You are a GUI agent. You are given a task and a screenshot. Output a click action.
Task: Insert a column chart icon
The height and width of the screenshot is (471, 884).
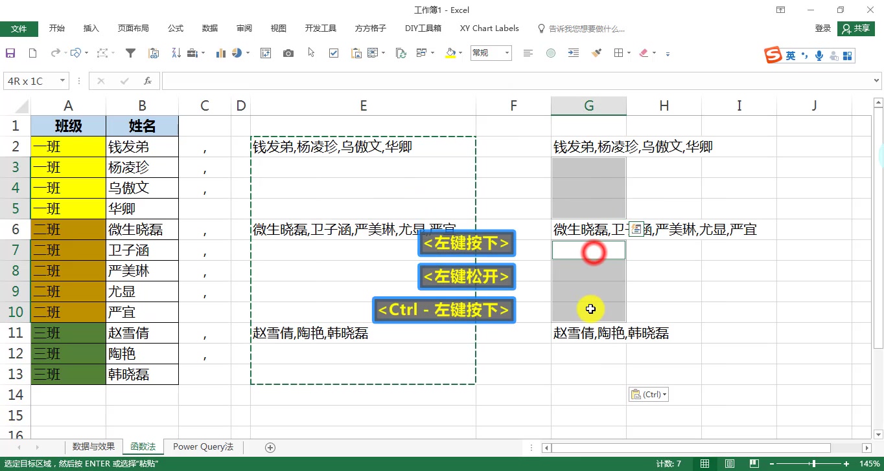pyautogui.click(x=221, y=53)
